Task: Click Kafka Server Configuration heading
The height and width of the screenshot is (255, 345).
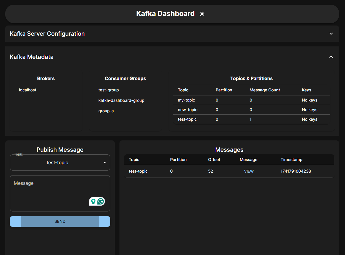Action: pyautogui.click(x=47, y=34)
